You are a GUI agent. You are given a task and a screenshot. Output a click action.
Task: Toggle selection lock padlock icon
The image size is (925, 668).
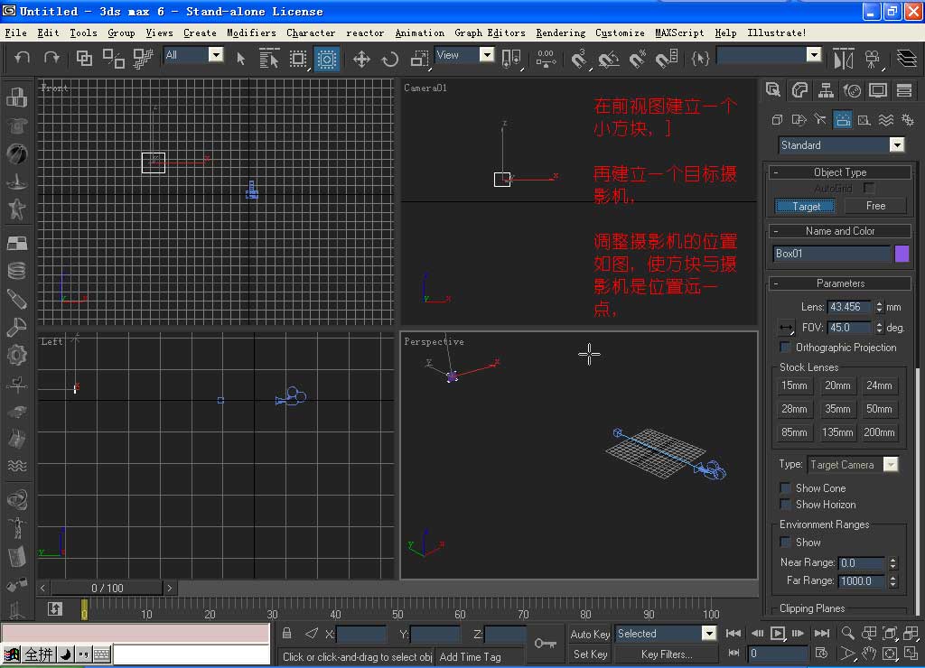pyautogui.click(x=286, y=633)
